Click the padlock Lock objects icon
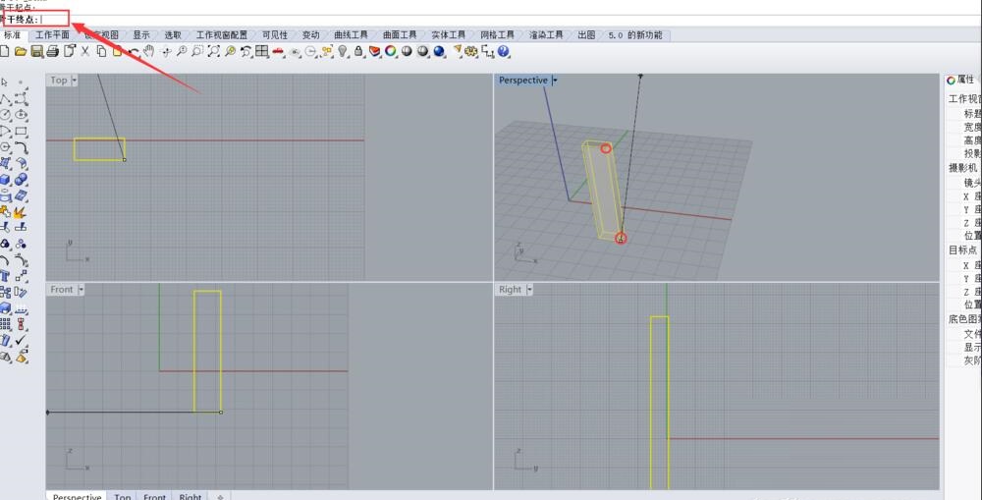 358,51
